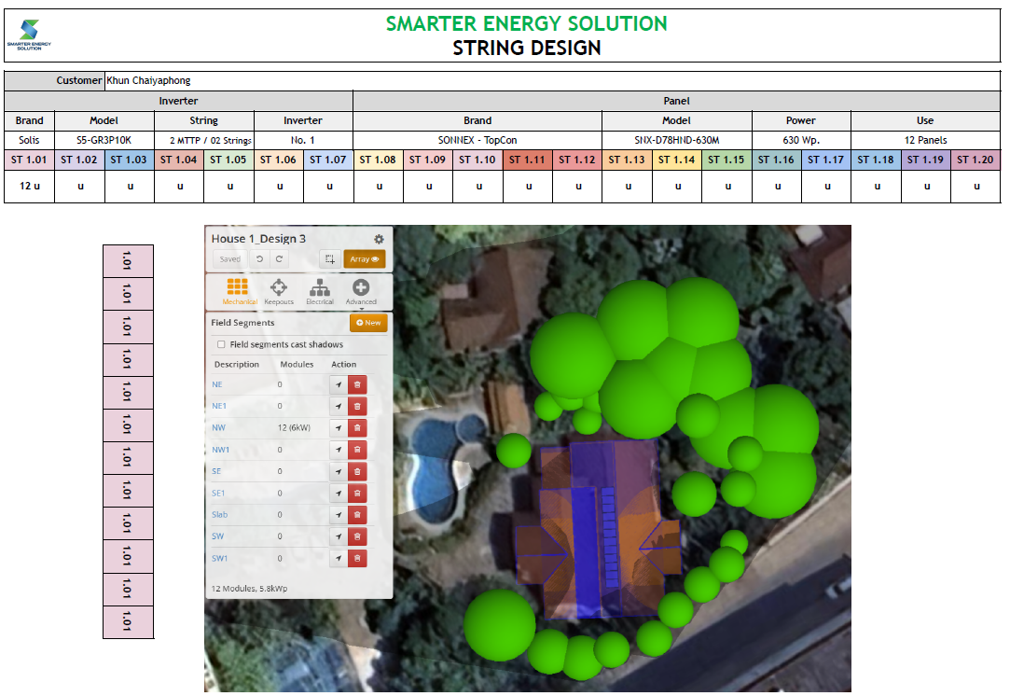Delete the Slab field segment
The height and width of the screenshot is (696, 1010).
click(x=357, y=515)
